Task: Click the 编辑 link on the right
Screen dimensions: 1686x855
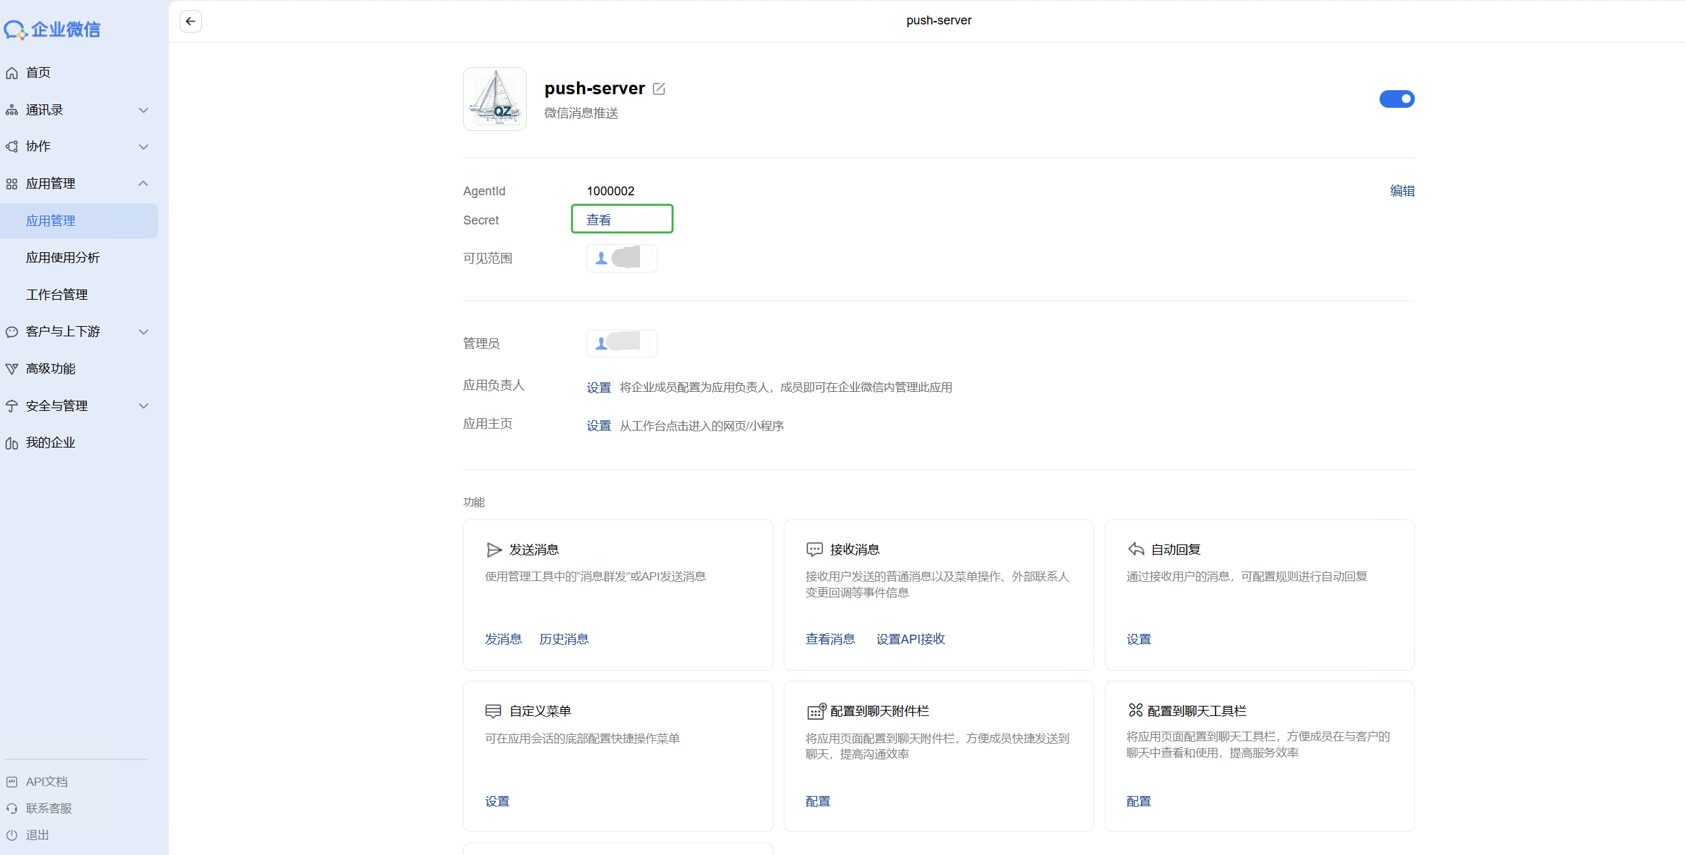Action: click(1402, 191)
